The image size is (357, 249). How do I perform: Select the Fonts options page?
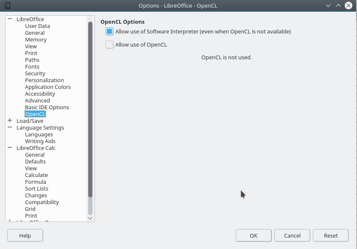[x=32, y=66]
